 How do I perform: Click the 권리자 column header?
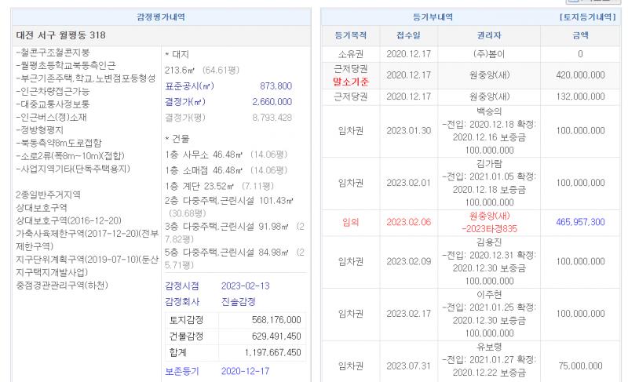pyautogui.click(x=489, y=35)
